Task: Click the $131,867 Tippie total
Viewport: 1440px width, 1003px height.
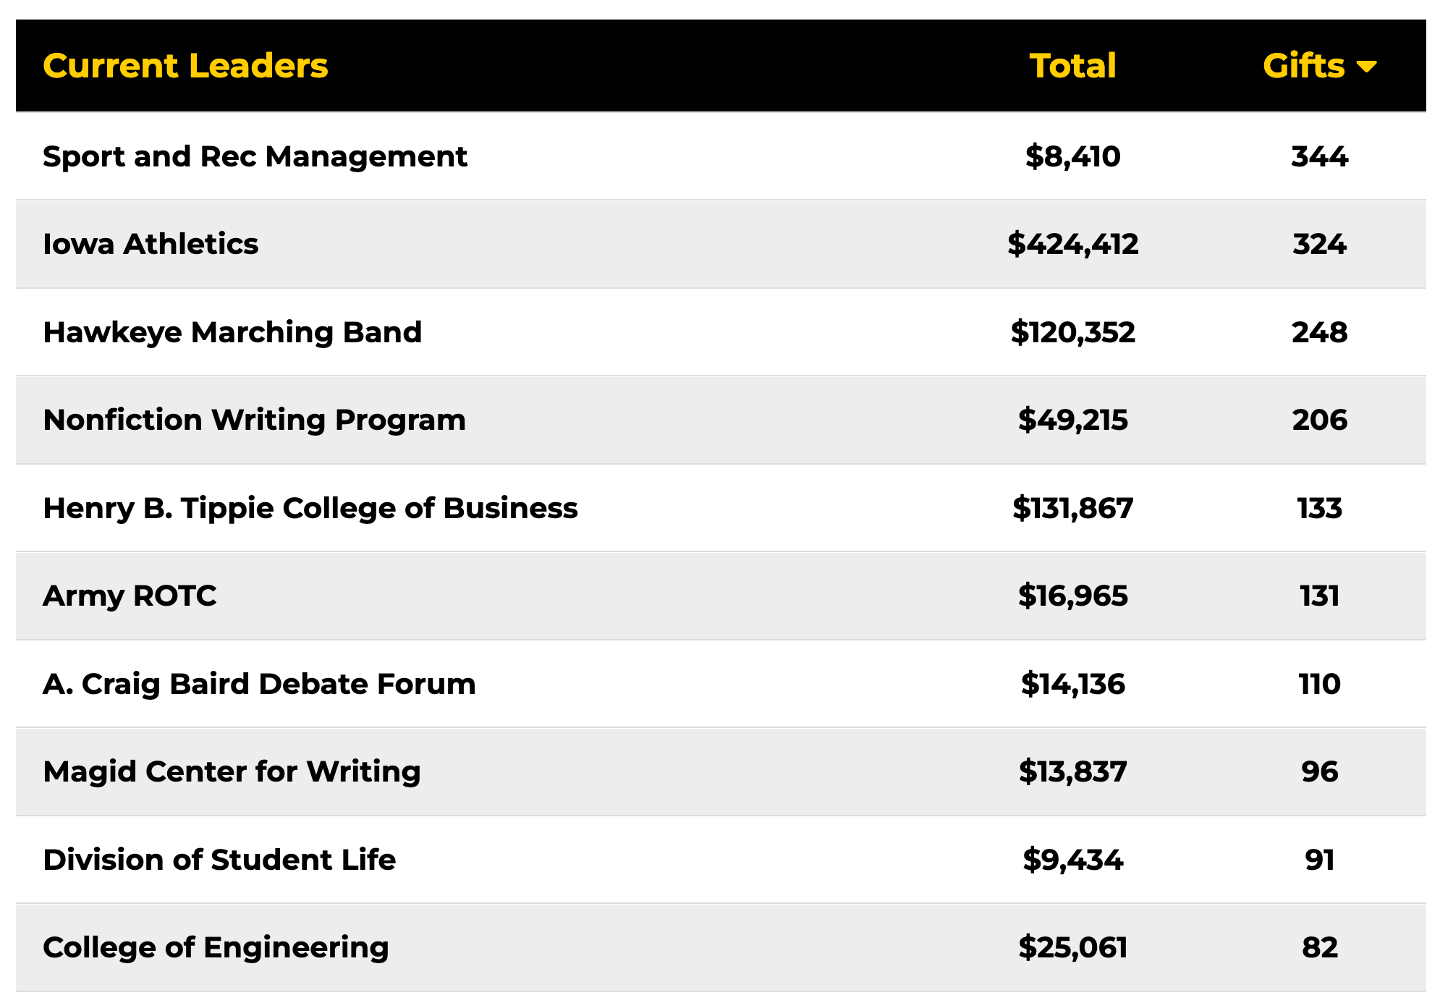Action: pos(1073,508)
